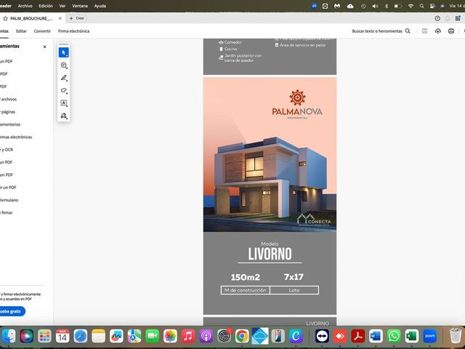Close the Herramientas side panel
Viewport: 465px width, 349px height.
tap(45, 47)
